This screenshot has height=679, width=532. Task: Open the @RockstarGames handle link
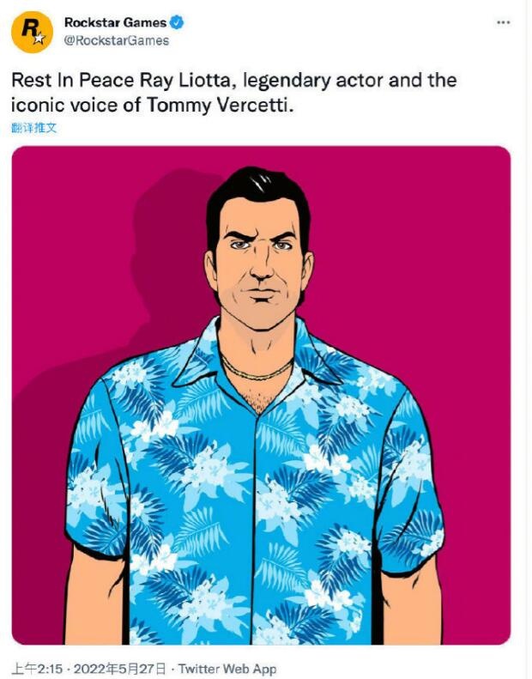pyautogui.click(x=117, y=40)
